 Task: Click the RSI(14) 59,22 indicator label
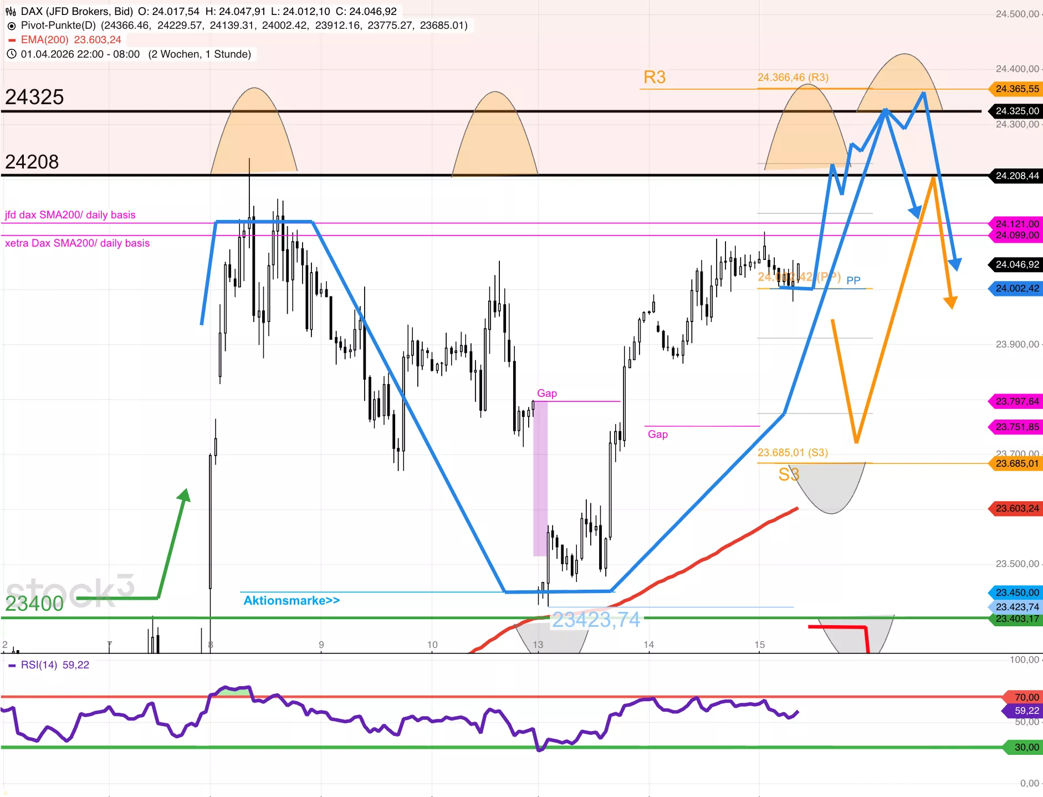click(55, 665)
